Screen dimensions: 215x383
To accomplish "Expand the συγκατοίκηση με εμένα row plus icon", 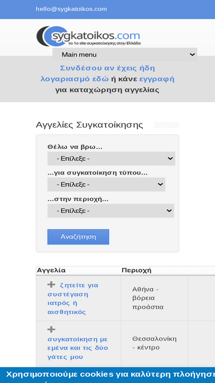I will 51,330.
